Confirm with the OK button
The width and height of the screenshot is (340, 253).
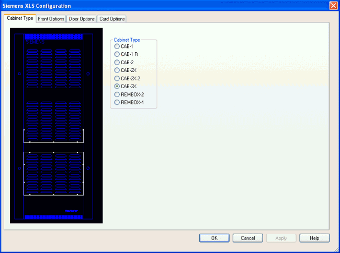point(214,238)
